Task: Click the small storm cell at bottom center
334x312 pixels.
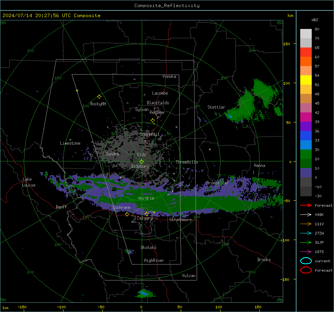Action: click(144, 294)
